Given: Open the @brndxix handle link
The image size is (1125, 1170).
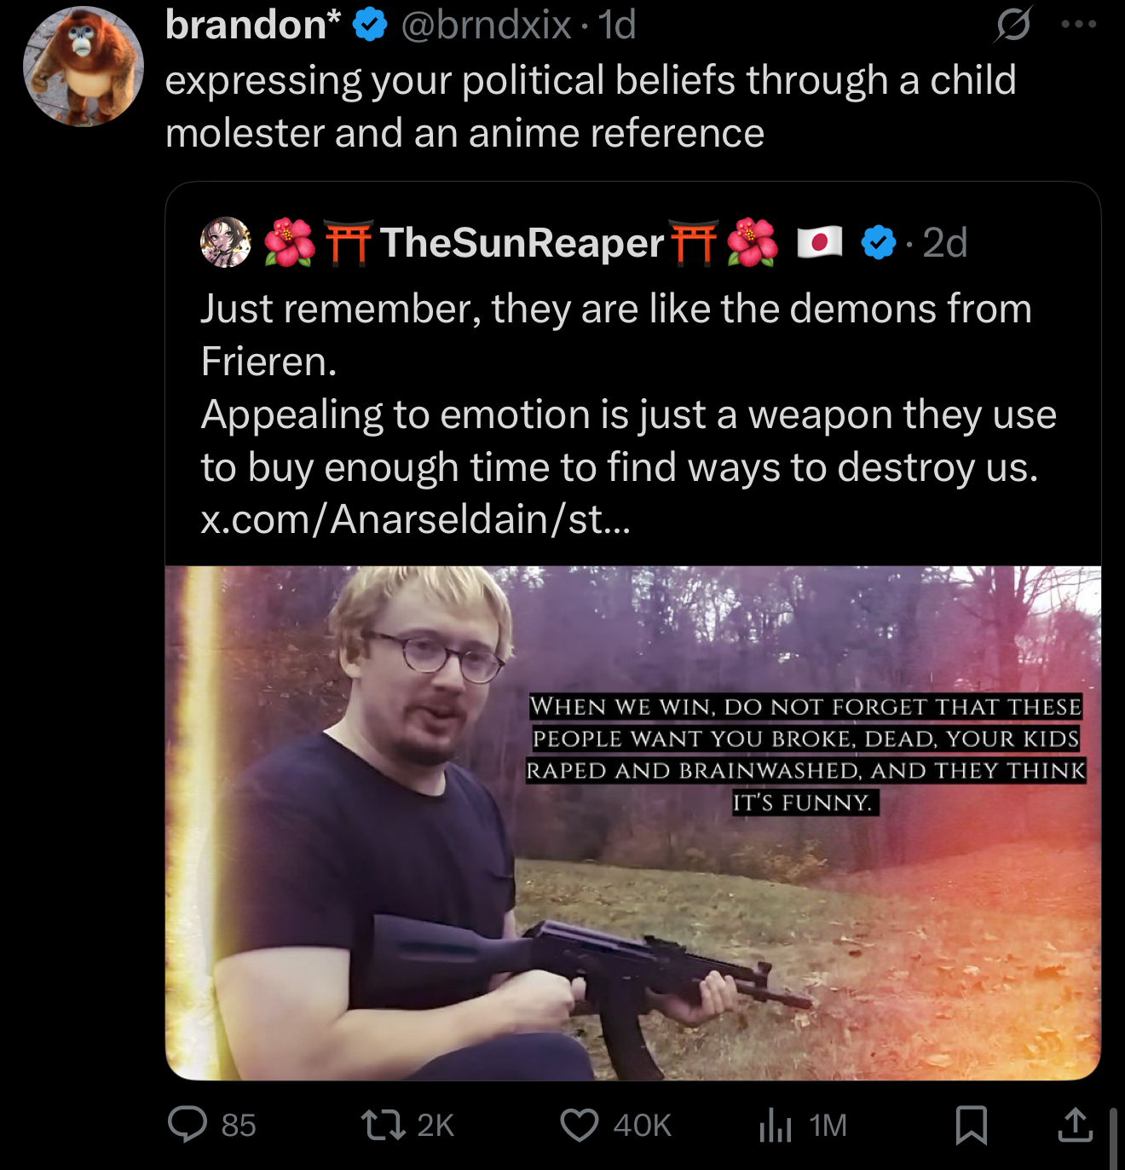Looking at the screenshot, I should [x=486, y=25].
